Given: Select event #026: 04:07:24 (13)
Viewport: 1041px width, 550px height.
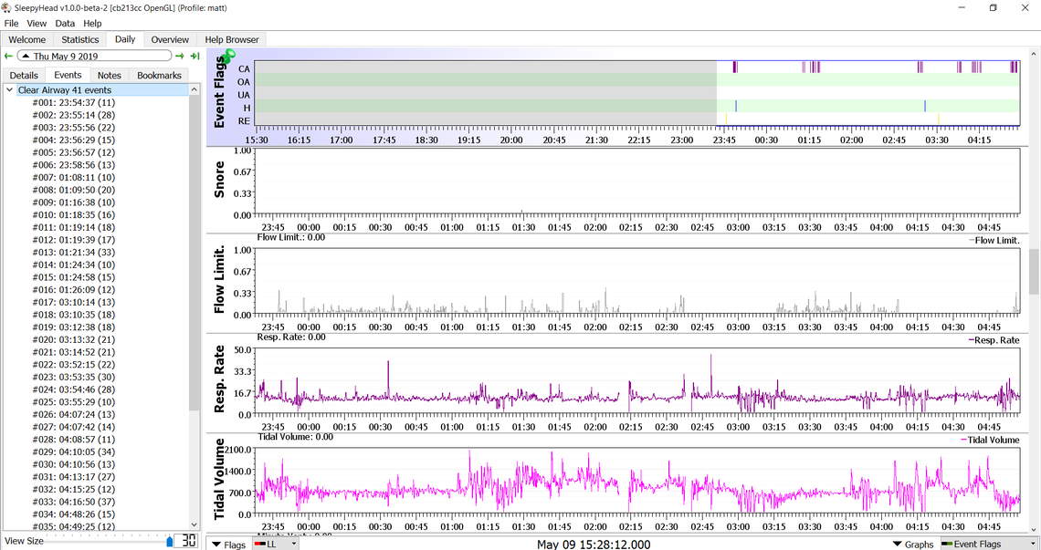Looking at the screenshot, I should pyautogui.click(x=74, y=415).
